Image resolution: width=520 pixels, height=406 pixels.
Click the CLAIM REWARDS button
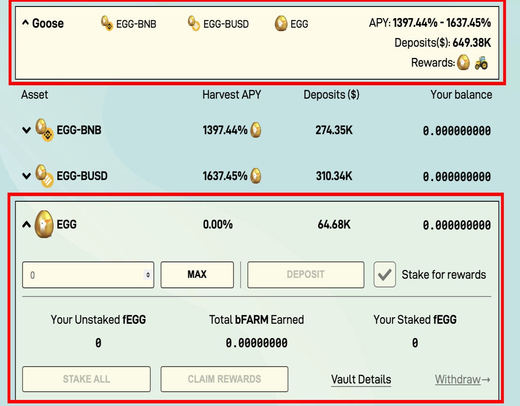(x=224, y=379)
